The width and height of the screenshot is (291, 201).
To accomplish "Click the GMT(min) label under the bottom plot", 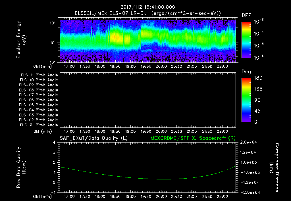I will coord(43,196).
